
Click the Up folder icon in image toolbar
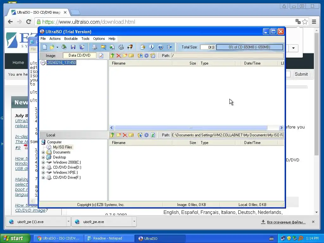click(112, 56)
